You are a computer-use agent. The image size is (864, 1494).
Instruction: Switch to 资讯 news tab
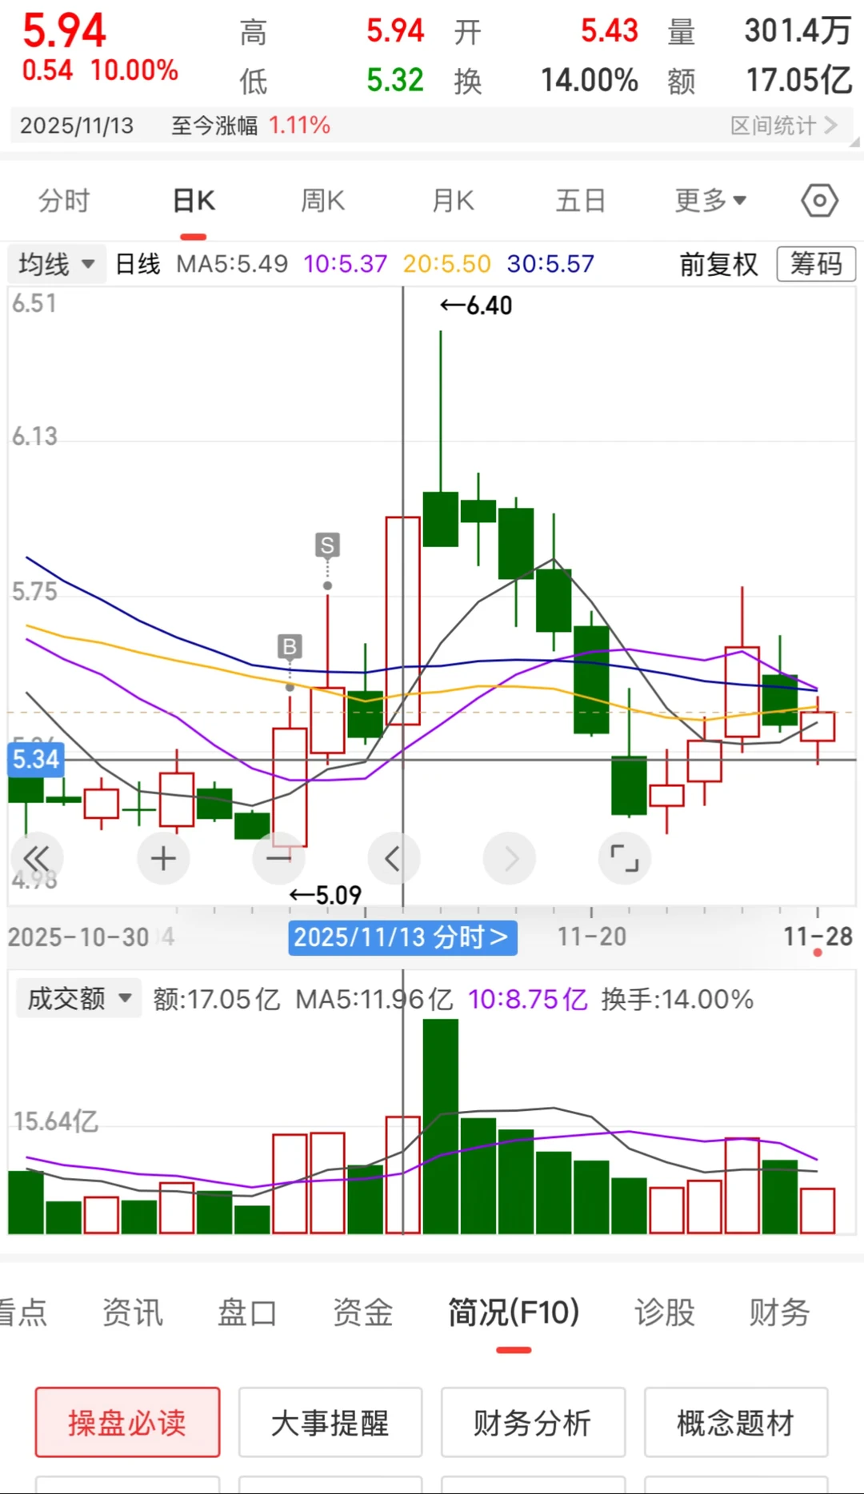point(133,1312)
